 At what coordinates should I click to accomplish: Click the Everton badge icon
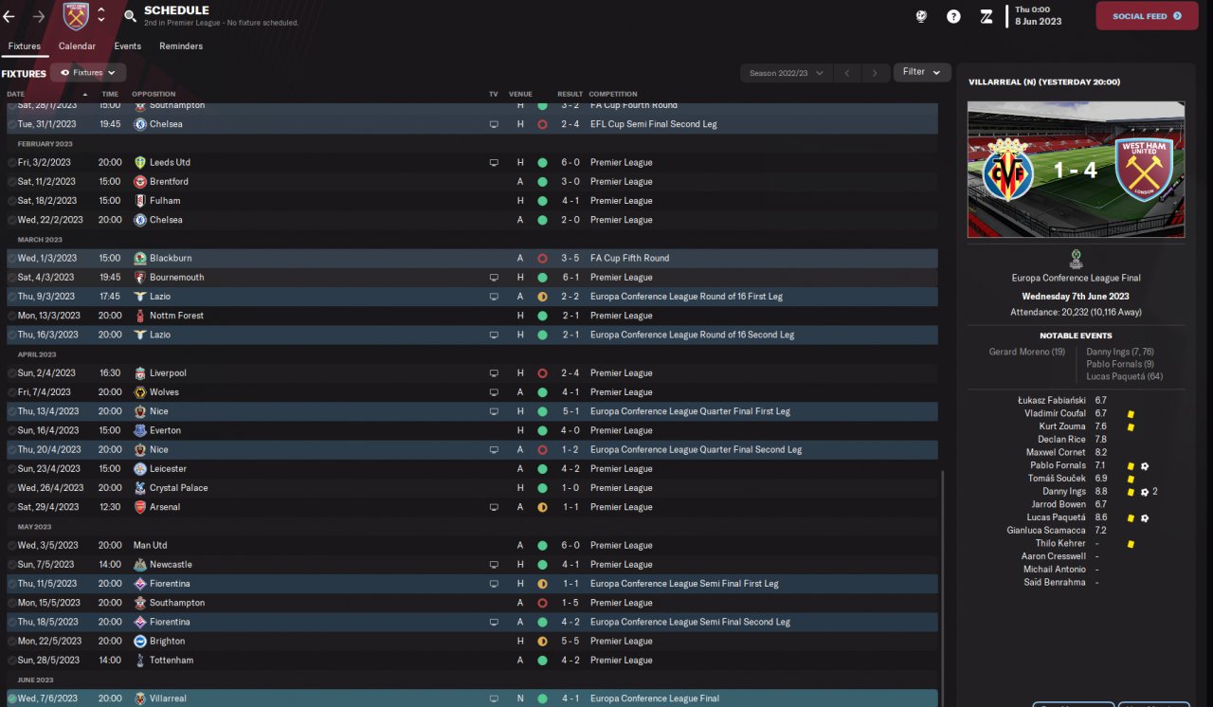click(x=140, y=430)
